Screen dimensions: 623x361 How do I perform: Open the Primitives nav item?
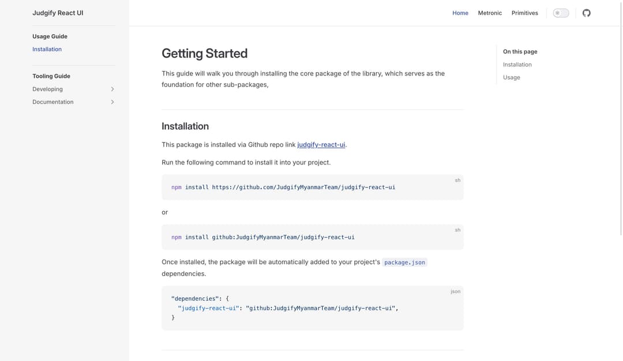(x=524, y=13)
